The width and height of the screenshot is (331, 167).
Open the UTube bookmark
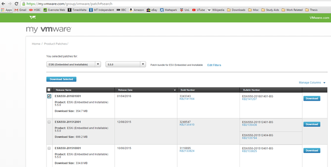tap(198, 10)
